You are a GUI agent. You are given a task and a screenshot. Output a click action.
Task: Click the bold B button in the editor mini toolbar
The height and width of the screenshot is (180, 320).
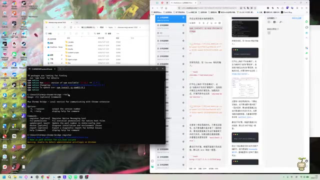[203, 23]
